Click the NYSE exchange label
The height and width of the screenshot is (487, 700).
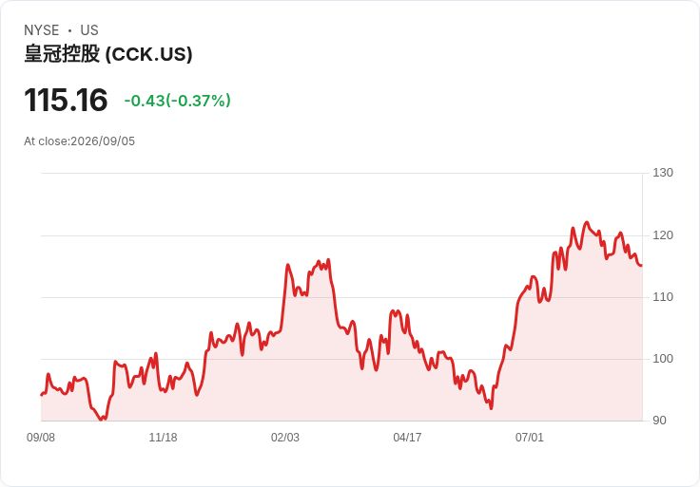click(x=42, y=30)
